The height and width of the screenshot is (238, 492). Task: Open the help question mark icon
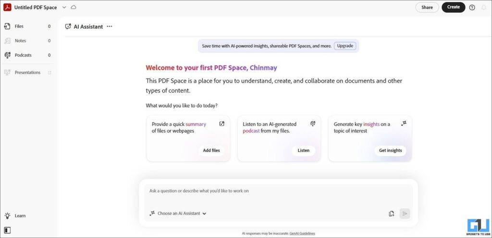472,8
